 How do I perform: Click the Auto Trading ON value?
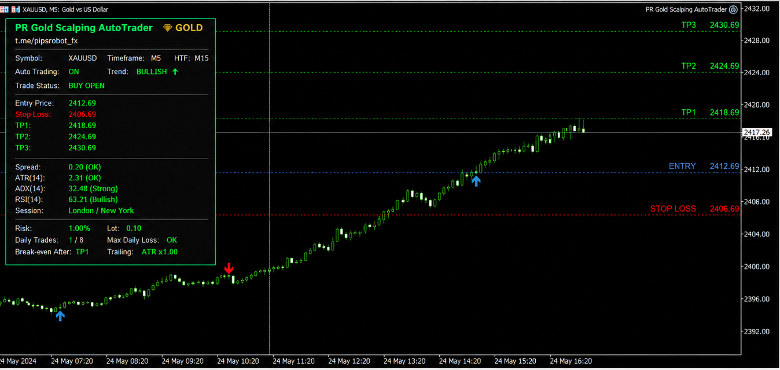coord(74,72)
